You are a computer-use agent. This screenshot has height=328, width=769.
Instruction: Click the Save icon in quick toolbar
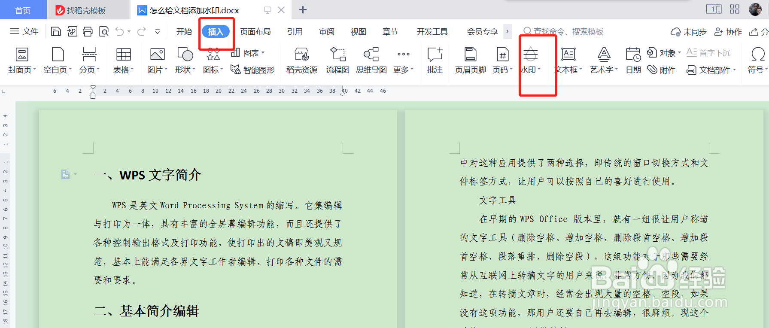click(56, 31)
